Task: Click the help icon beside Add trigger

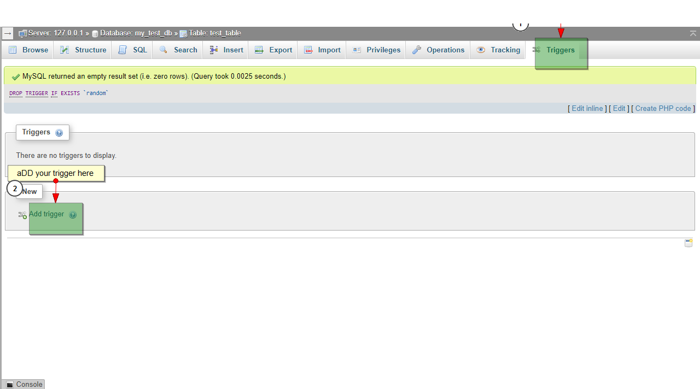Action: point(73,215)
